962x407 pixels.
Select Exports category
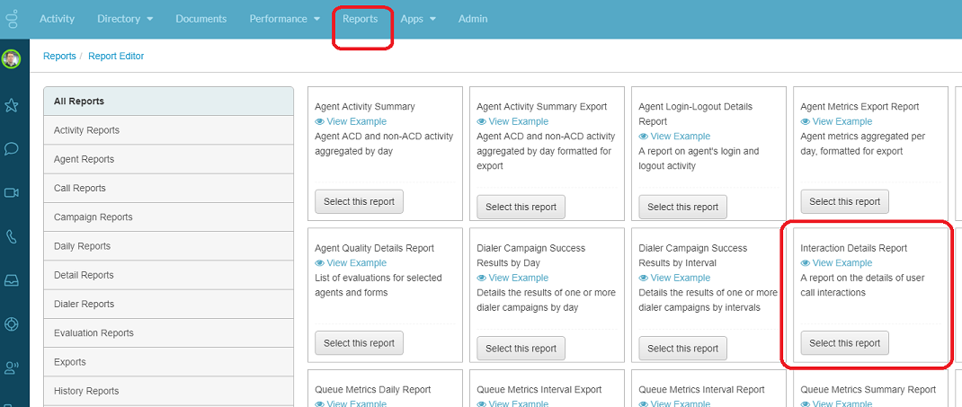pos(169,362)
